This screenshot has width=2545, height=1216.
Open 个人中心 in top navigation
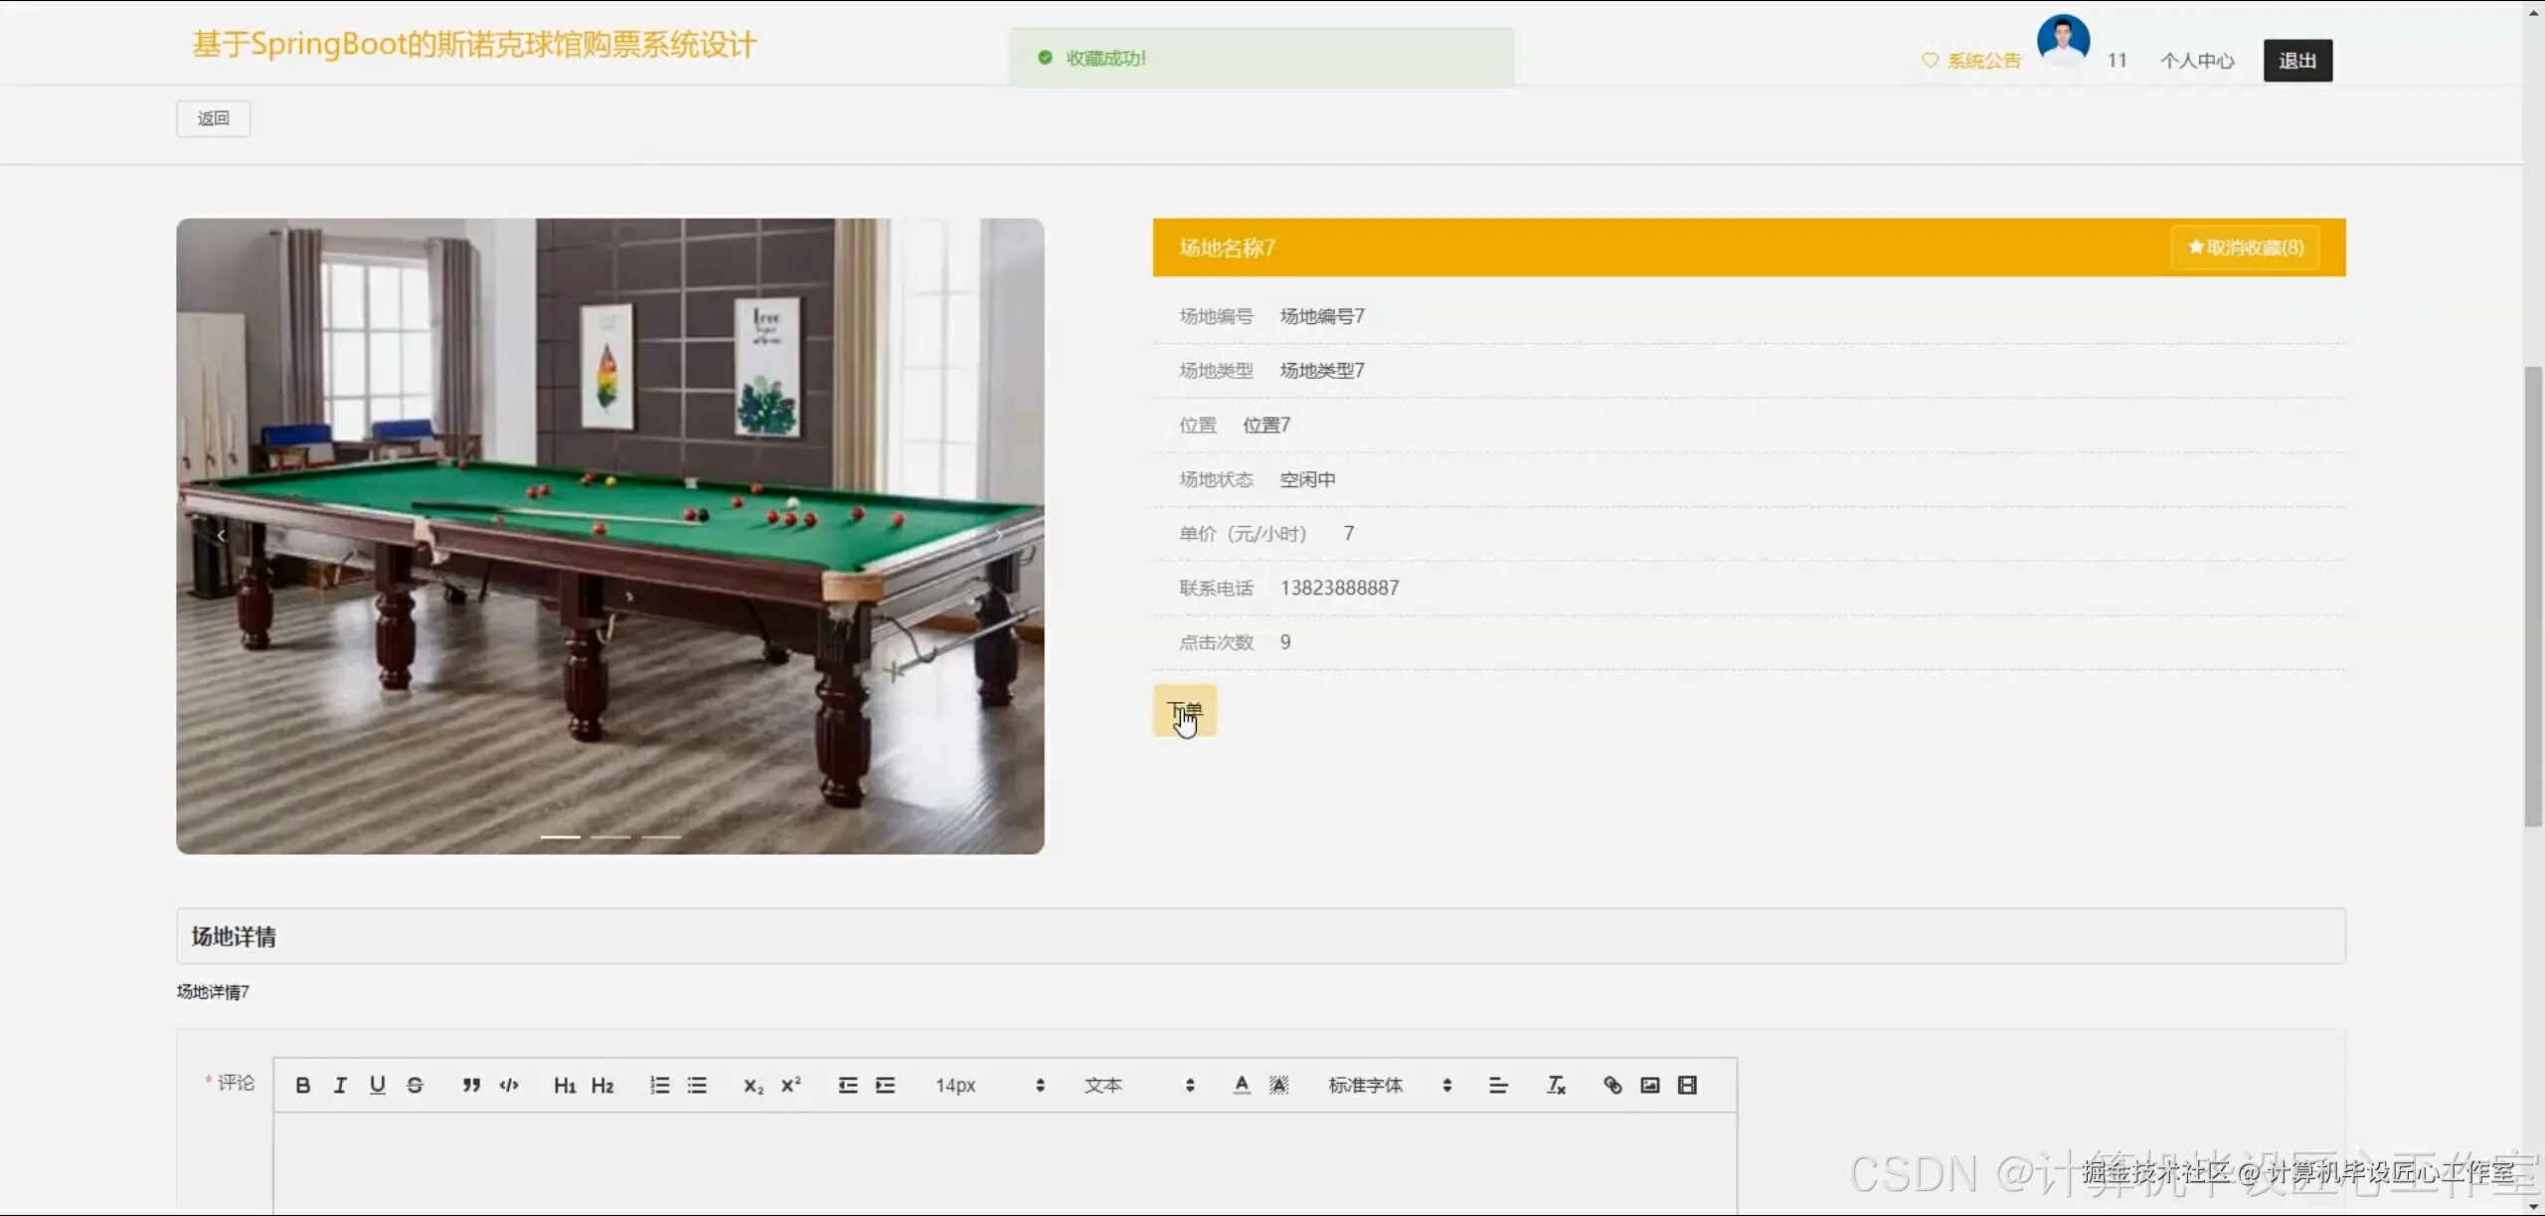coord(2196,61)
